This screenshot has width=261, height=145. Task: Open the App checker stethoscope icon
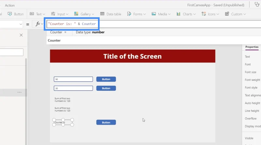coord(257,5)
